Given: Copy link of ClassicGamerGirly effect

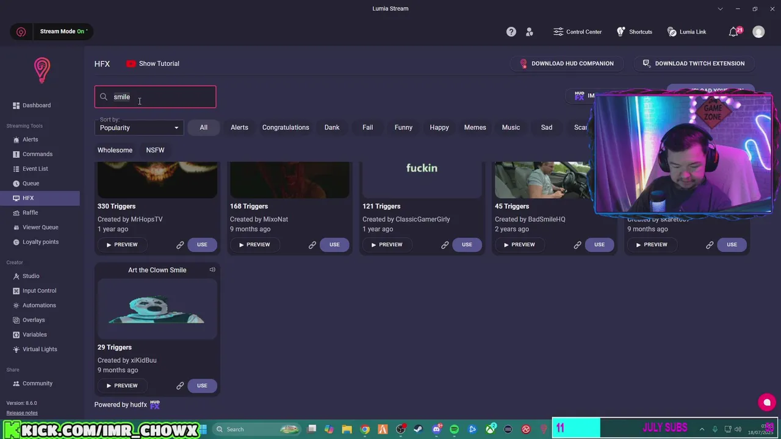Looking at the screenshot, I should (x=445, y=245).
